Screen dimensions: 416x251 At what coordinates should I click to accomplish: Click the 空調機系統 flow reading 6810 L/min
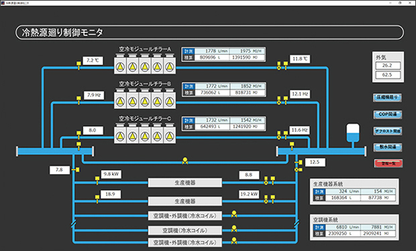344,227
